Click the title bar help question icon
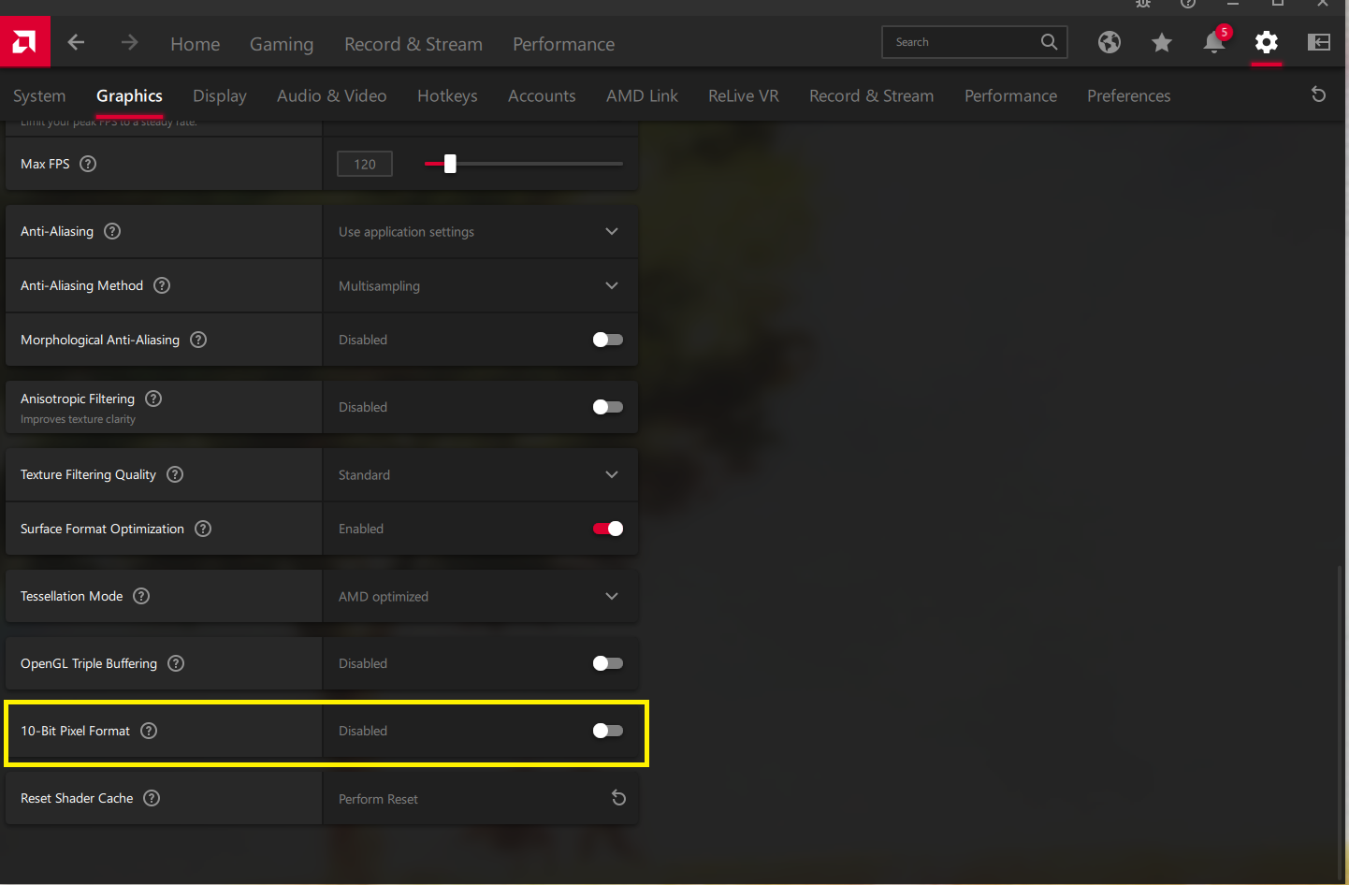Screen dimensions: 1349x885 click(x=1188, y=4)
